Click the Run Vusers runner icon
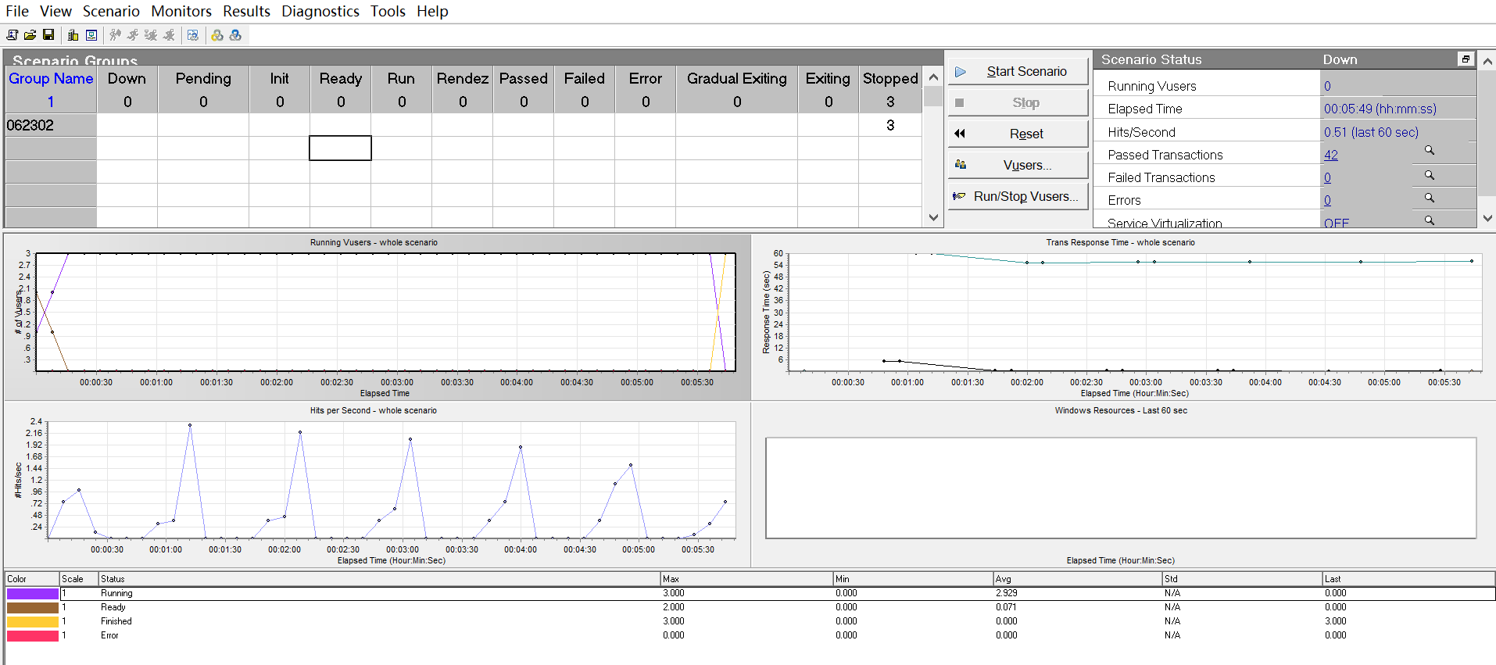Viewport: 1496px width, 665px height. coord(133,35)
